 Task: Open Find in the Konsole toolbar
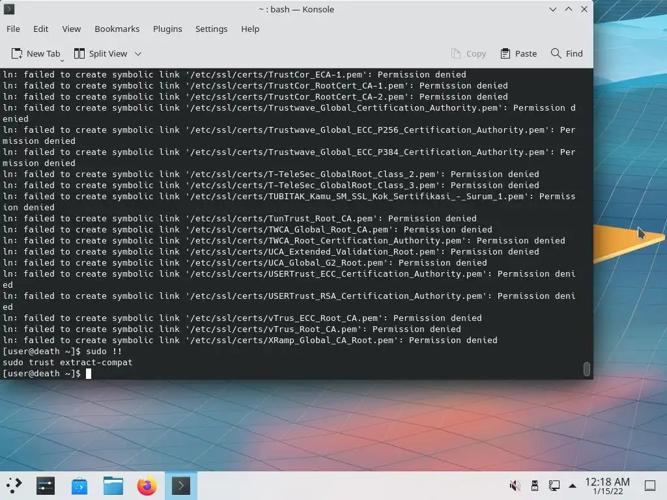pyautogui.click(x=567, y=53)
